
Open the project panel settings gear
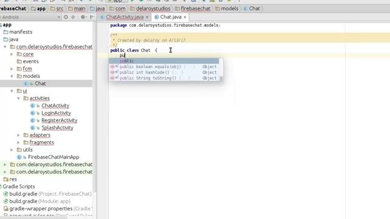83,17
